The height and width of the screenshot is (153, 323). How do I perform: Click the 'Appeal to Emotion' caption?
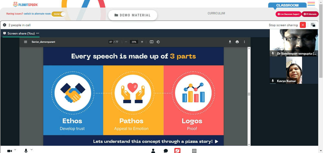[x=131, y=129]
